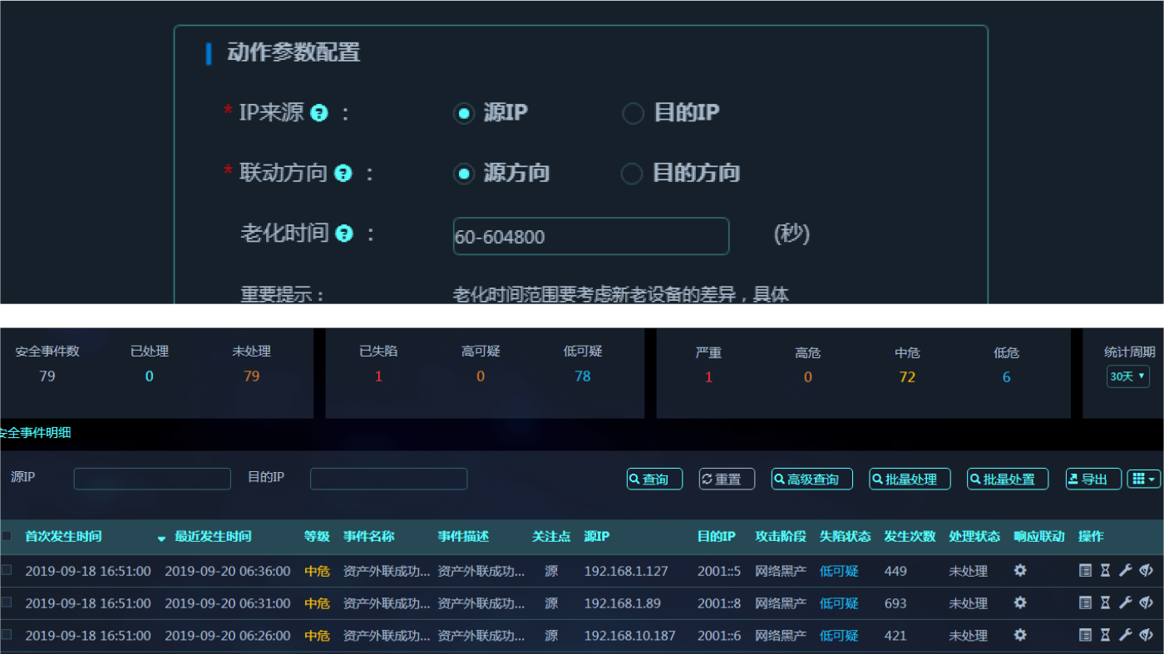Click the 老化时间 input field
1164x654 pixels.
590,236
